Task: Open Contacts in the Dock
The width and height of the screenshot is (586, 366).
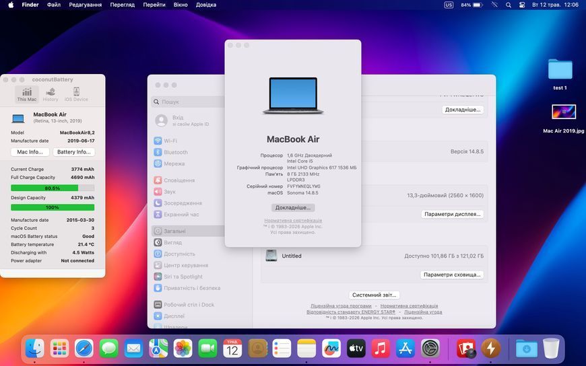Action: (x=257, y=349)
